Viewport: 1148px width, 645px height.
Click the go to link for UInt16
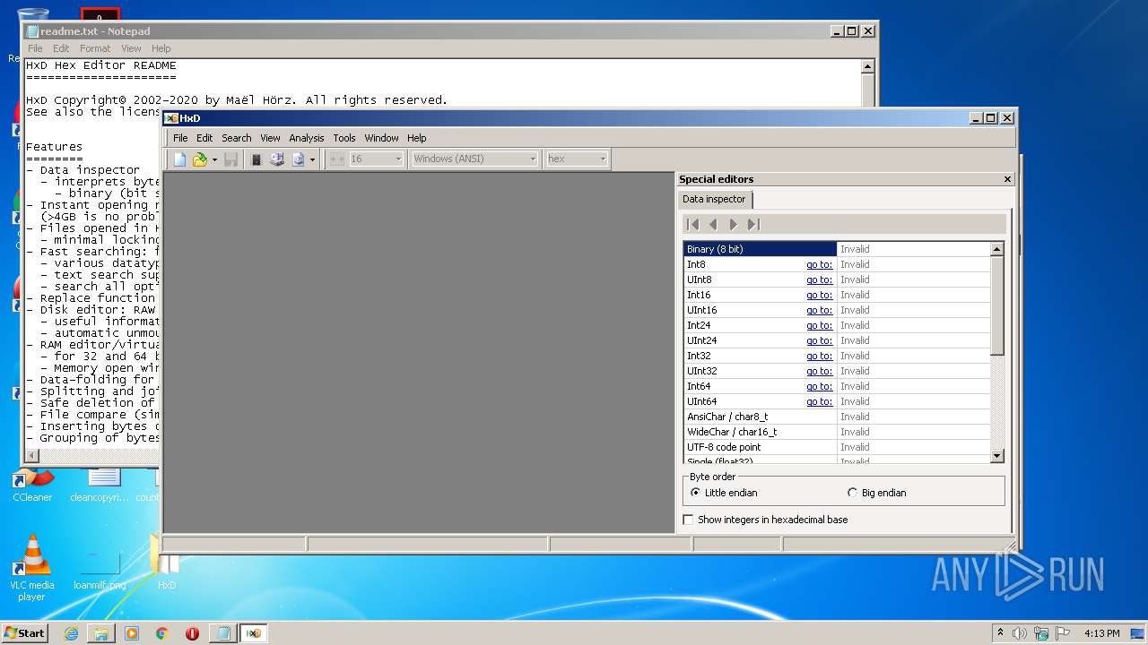click(x=819, y=310)
